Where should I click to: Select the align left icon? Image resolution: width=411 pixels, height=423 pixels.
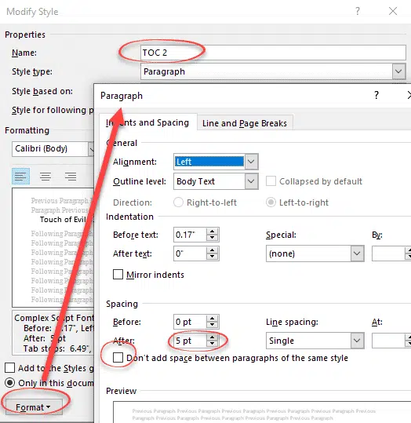pos(20,176)
